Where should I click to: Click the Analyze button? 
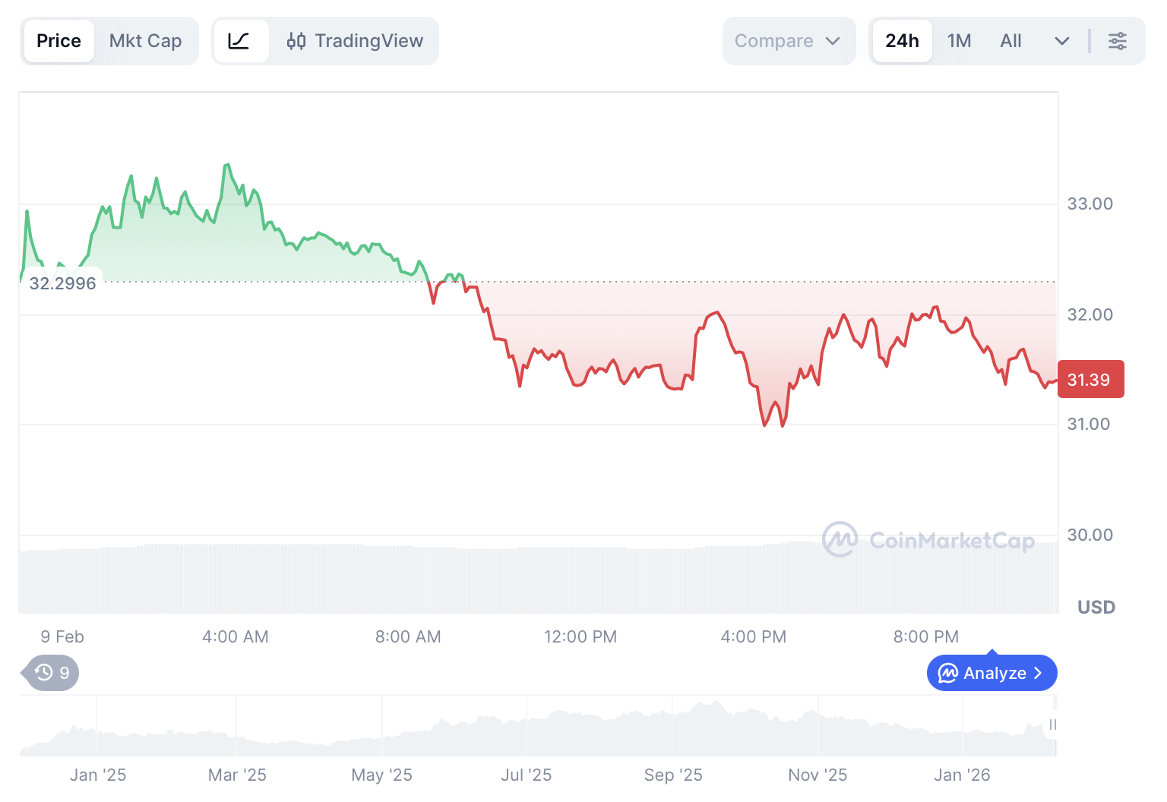[x=991, y=673]
